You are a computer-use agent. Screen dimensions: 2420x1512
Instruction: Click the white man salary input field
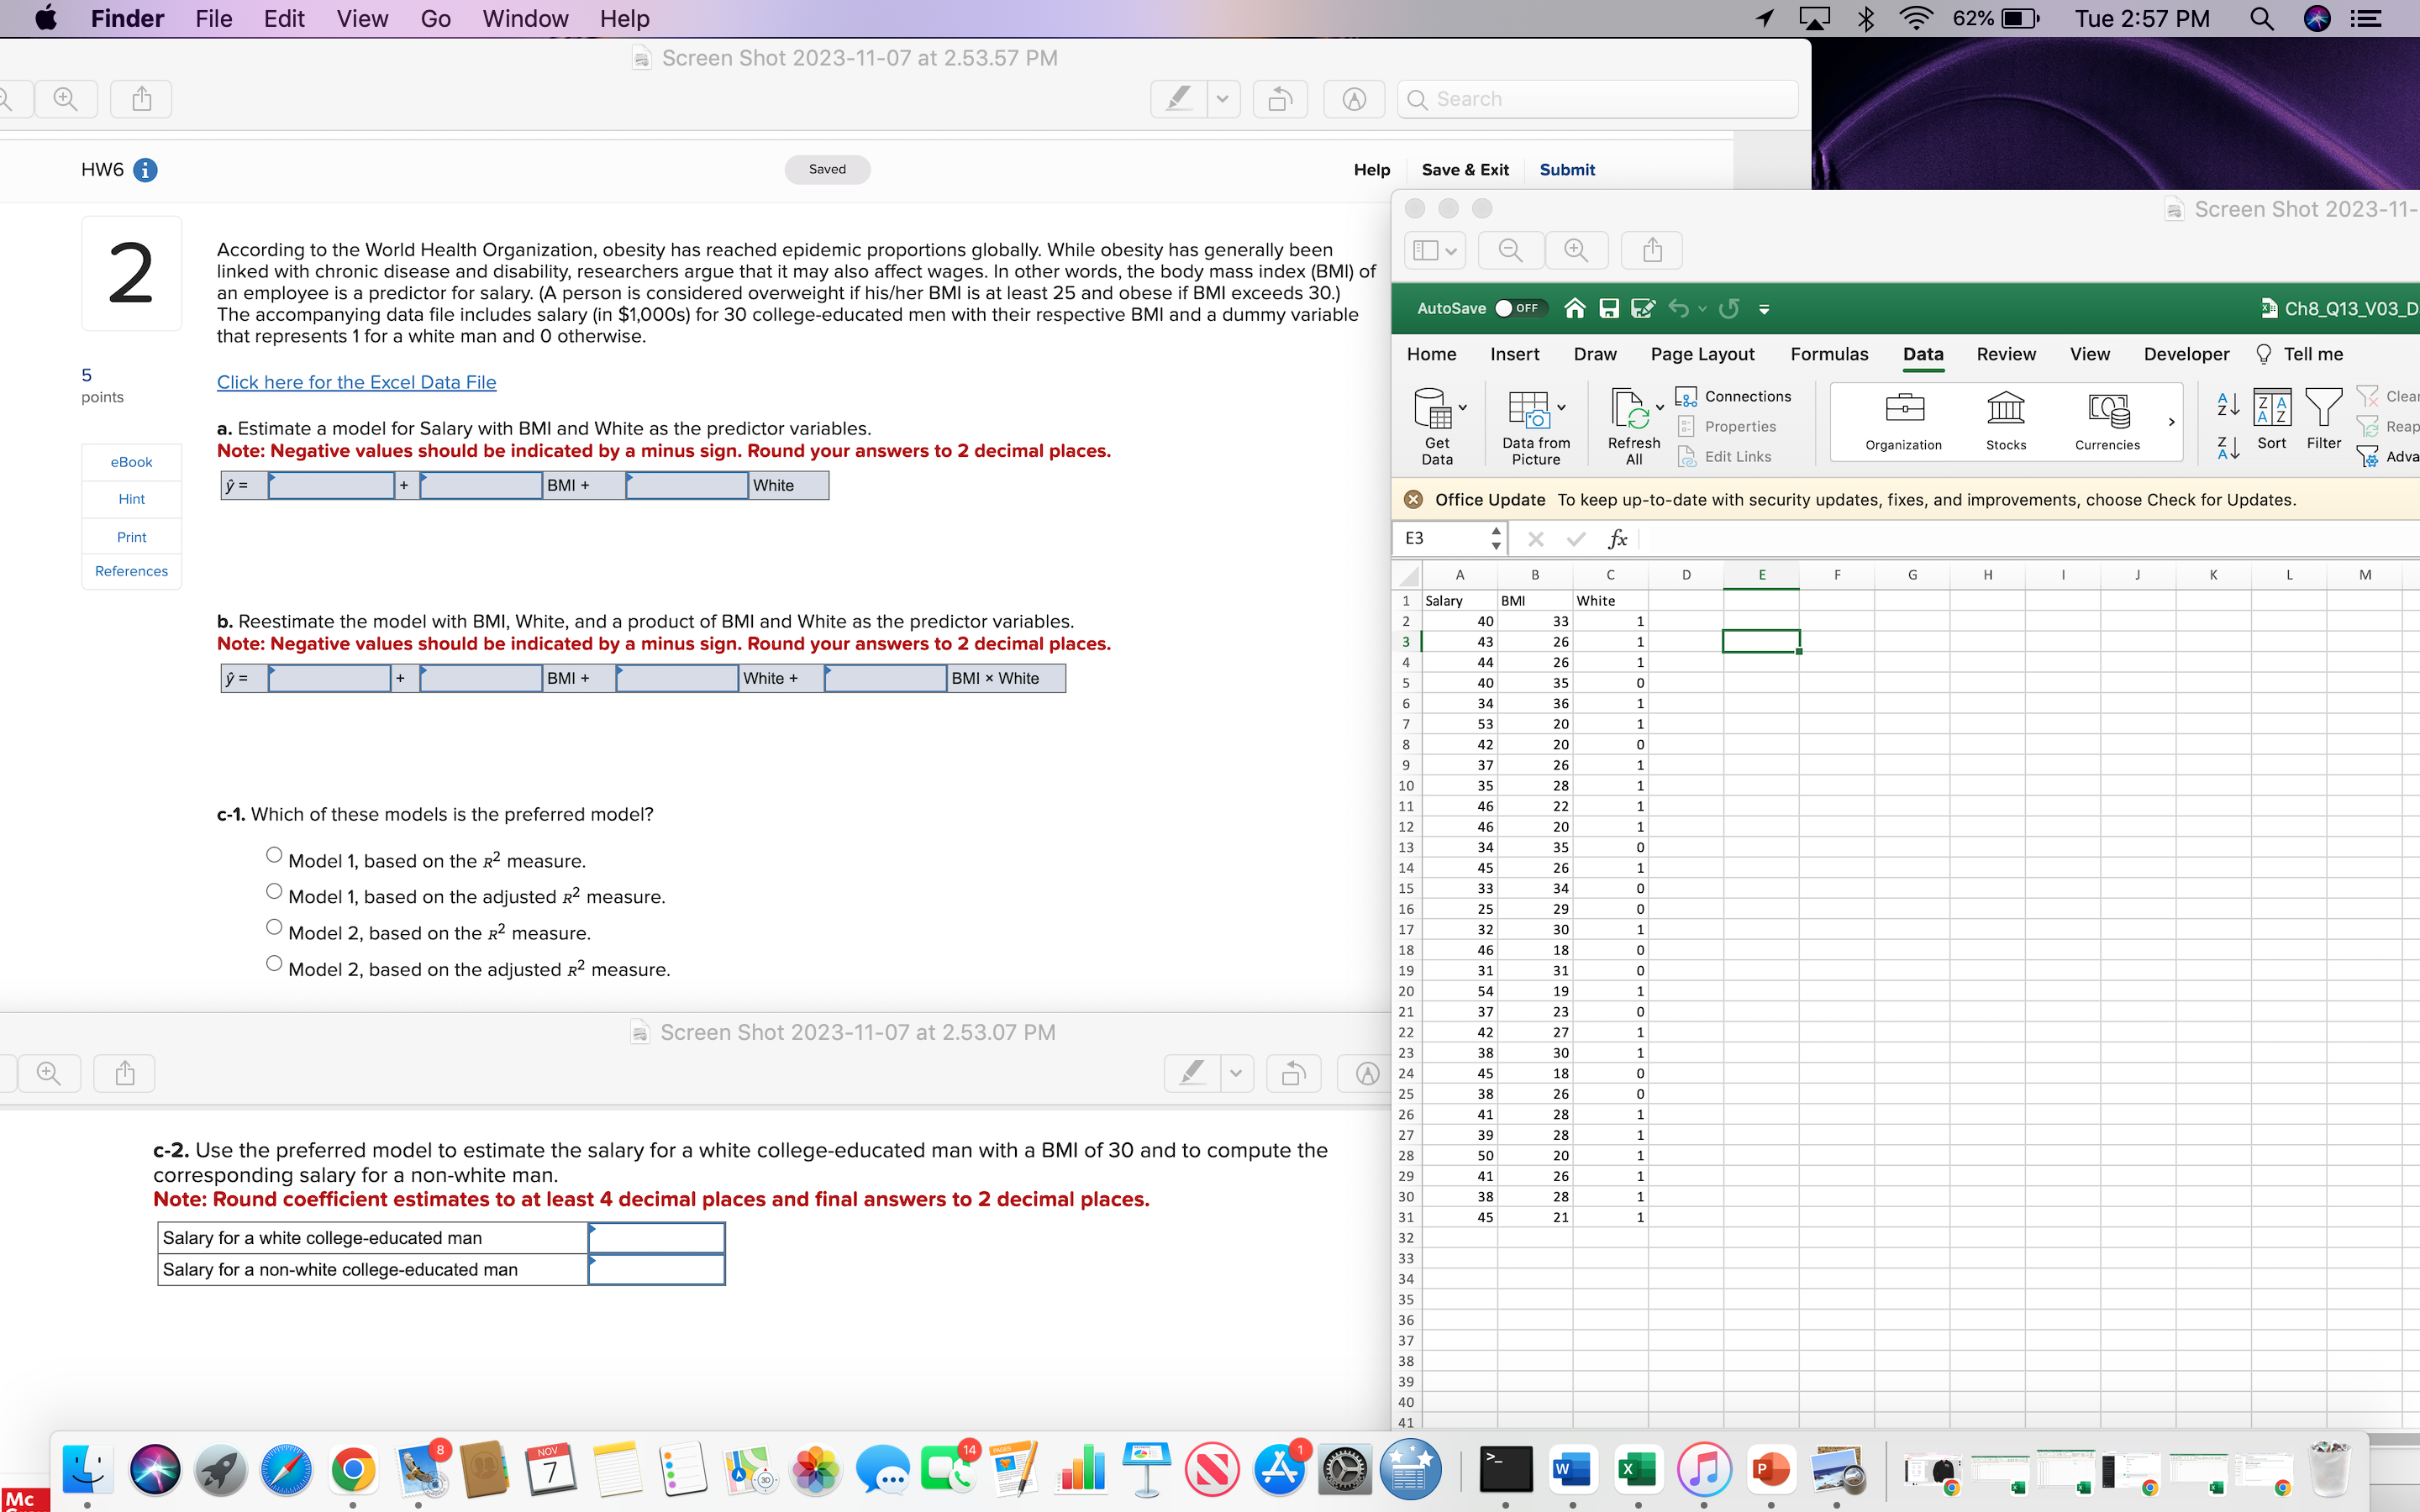tap(656, 1238)
